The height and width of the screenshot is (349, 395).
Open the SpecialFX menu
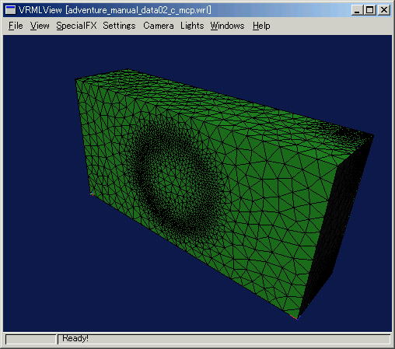76,26
